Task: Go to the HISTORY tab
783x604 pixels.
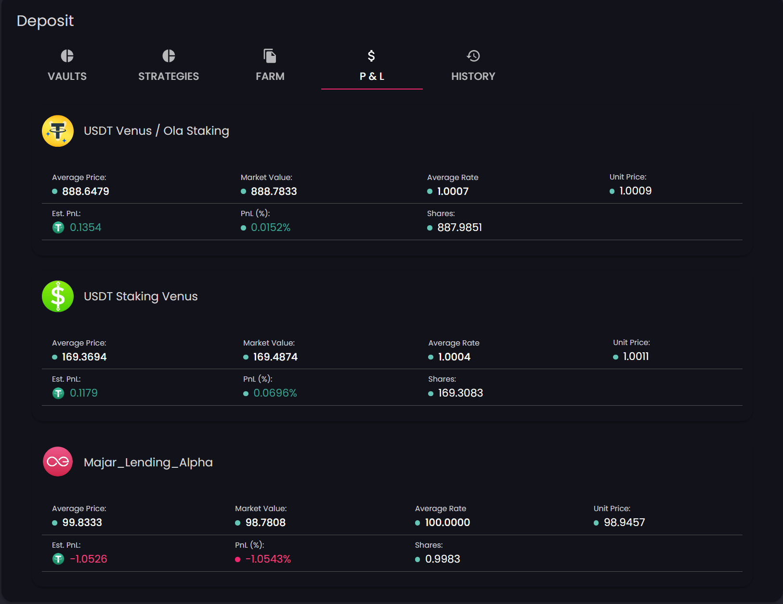Action: pyautogui.click(x=473, y=77)
